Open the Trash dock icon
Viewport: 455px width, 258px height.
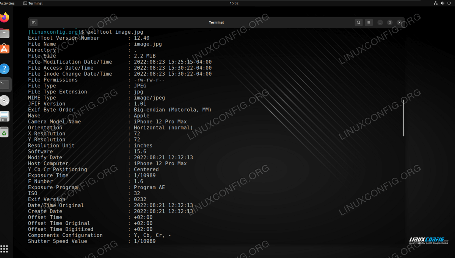click(x=5, y=132)
